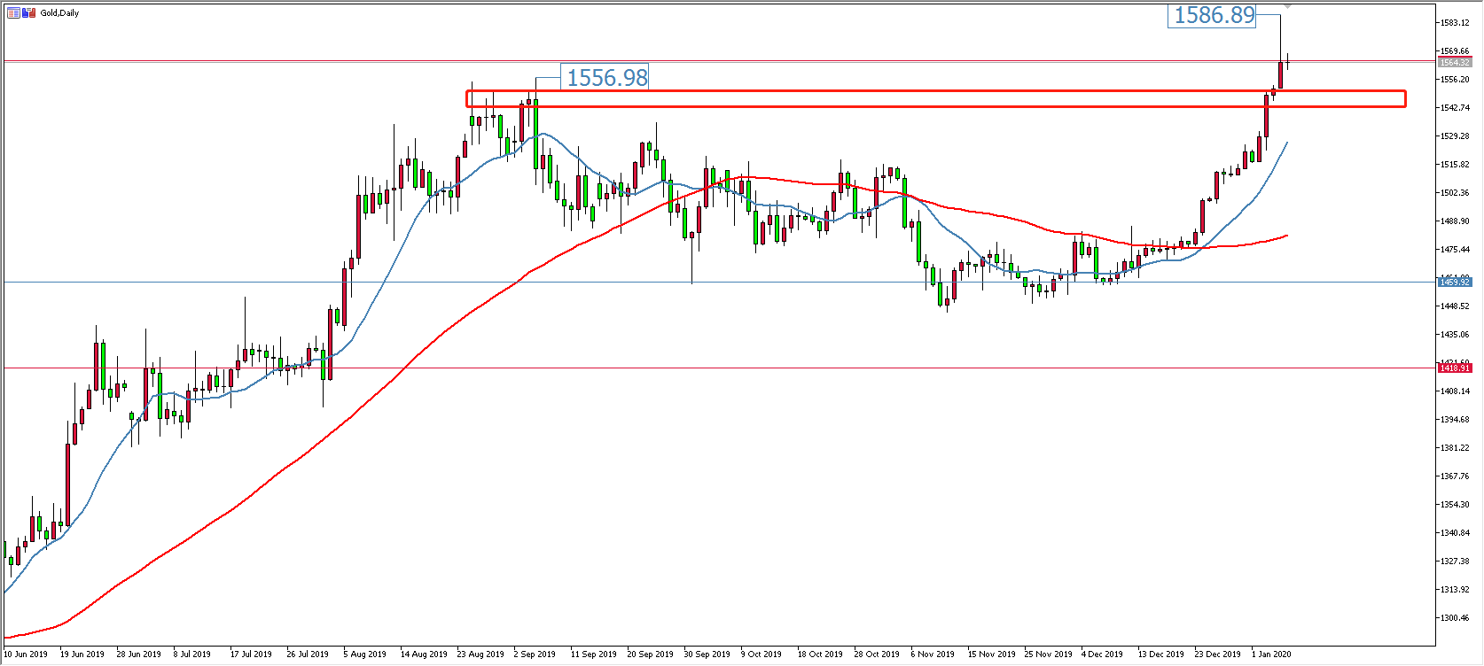Click the 30 Sep 2019 date label
The image size is (1484, 666).
(x=707, y=654)
